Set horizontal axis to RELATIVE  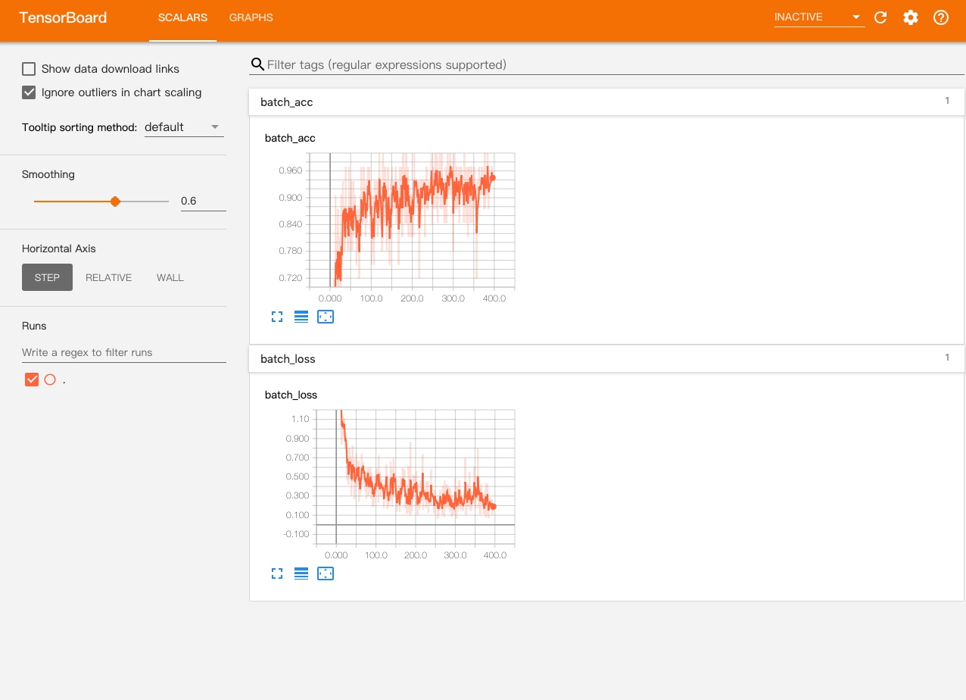point(108,277)
